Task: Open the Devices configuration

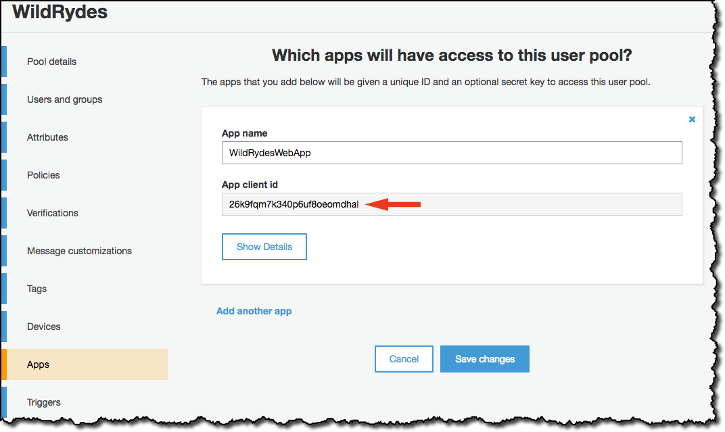Action: tap(43, 327)
